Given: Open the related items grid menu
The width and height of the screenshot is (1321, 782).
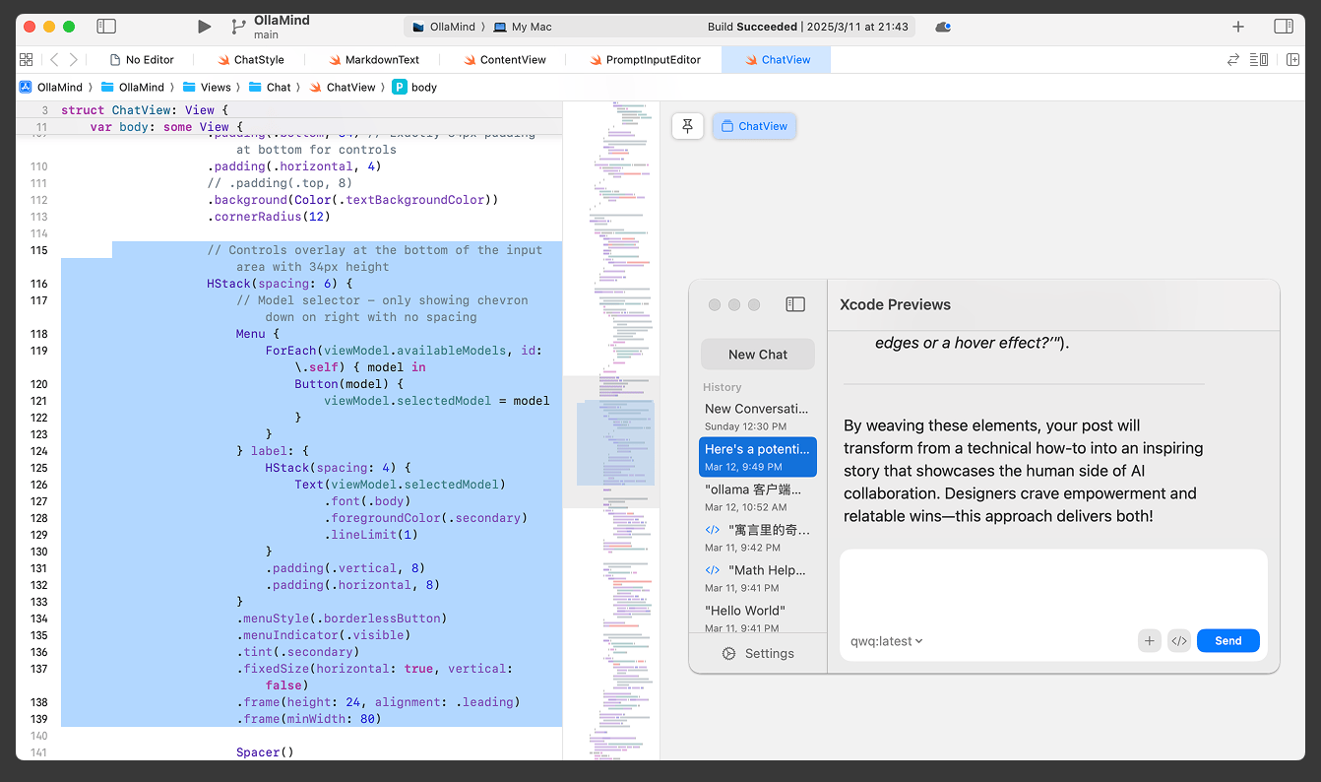Looking at the screenshot, I should [27, 59].
